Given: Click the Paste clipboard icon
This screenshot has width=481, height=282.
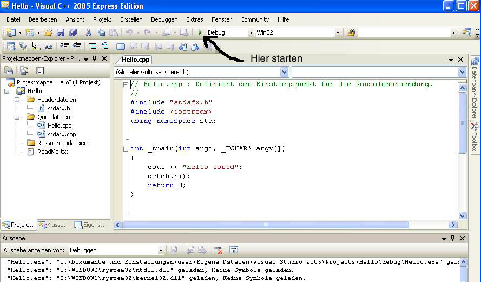Looking at the screenshot, I should pos(114,32).
